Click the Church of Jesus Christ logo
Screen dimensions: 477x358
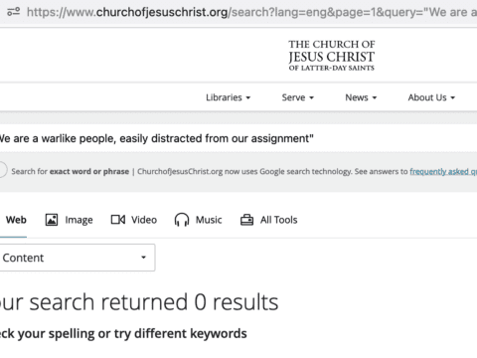[x=332, y=56]
